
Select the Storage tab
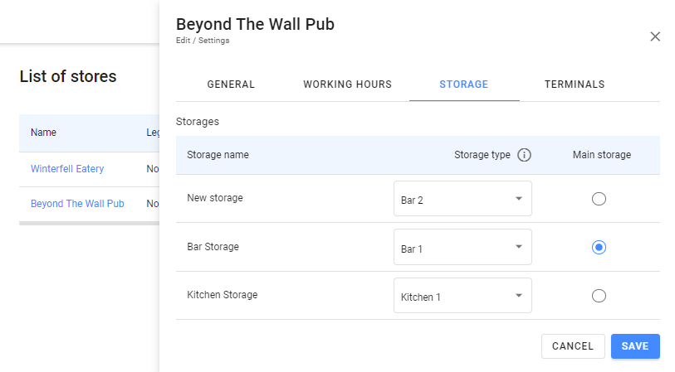[463, 85]
